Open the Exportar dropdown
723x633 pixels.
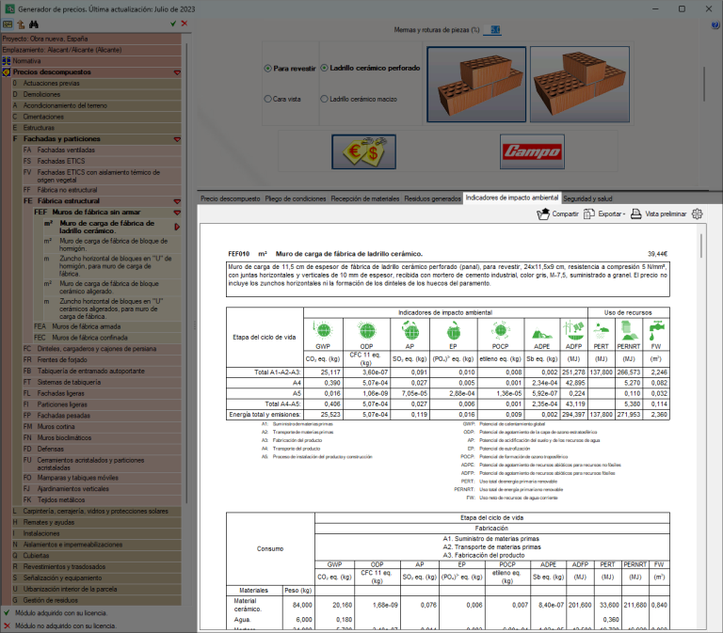(604, 214)
